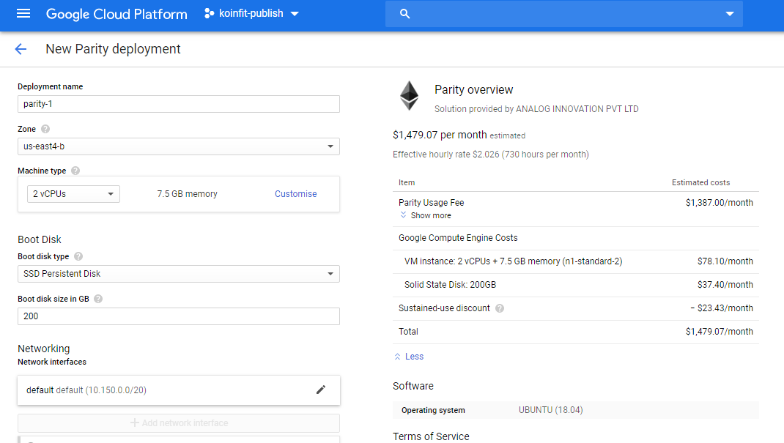Expand the search bar dropdown arrow

click(x=730, y=14)
